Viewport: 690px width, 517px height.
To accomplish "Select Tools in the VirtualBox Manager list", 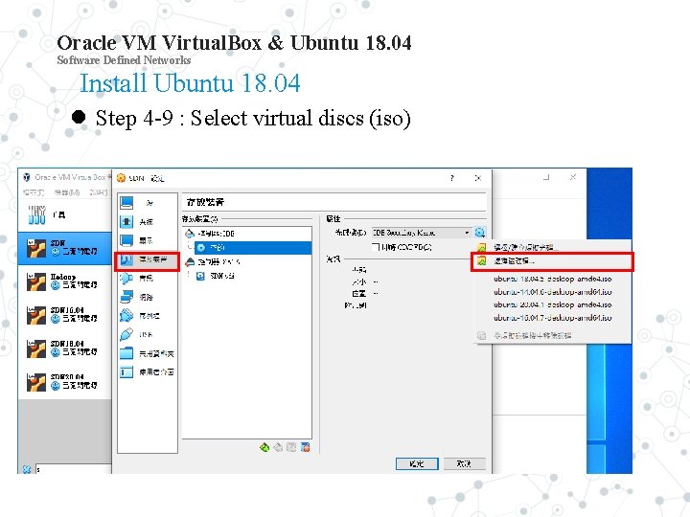I will pyautogui.click(x=64, y=214).
